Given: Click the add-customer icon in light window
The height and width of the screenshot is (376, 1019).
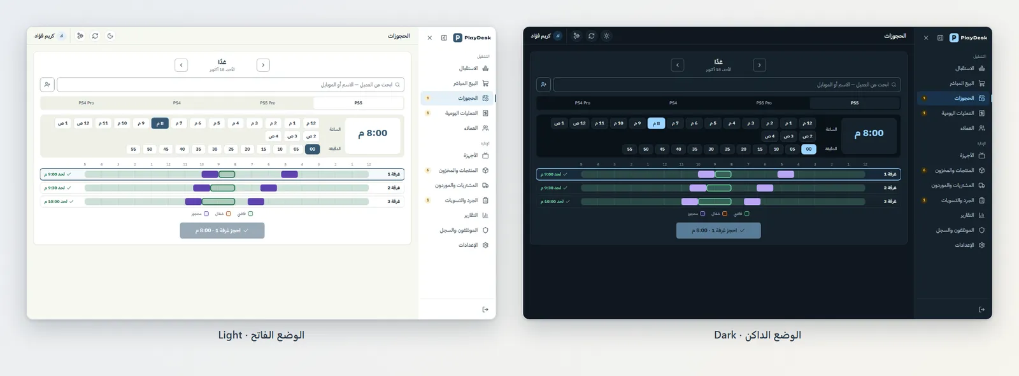Looking at the screenshot, I should [x=47, y=85].
